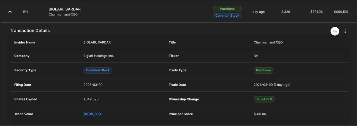This screenshot has height=126, width=357.
Task: Click Purchase badge in the top row
Action: point(227,9)
